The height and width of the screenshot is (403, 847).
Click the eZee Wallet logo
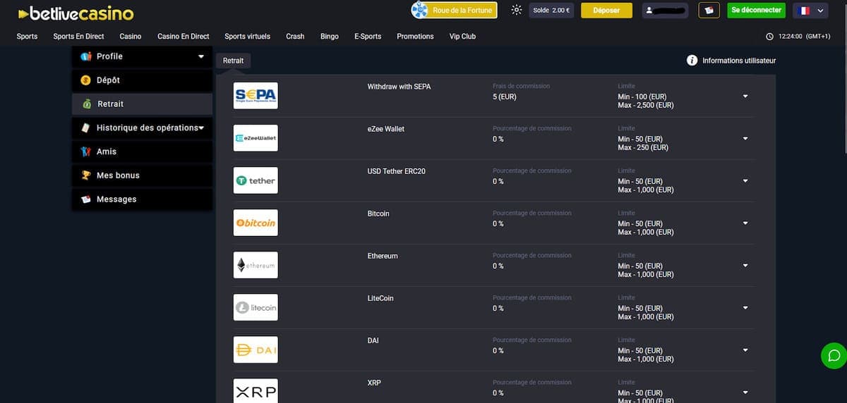(x=256, y=138)
